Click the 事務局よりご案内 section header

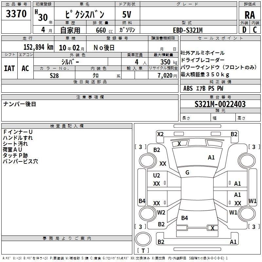(67, 238)
